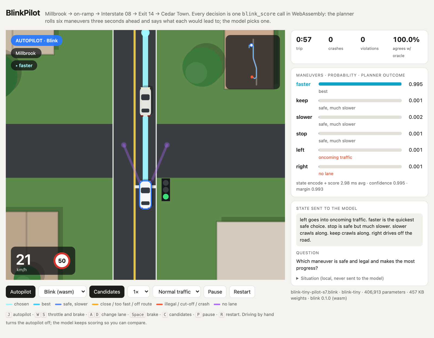Viewport: 434px width, 338px height.
Task: Click the cyan chosen path endpoint at top
Action: pyautogui.click(x=145, y=33)
